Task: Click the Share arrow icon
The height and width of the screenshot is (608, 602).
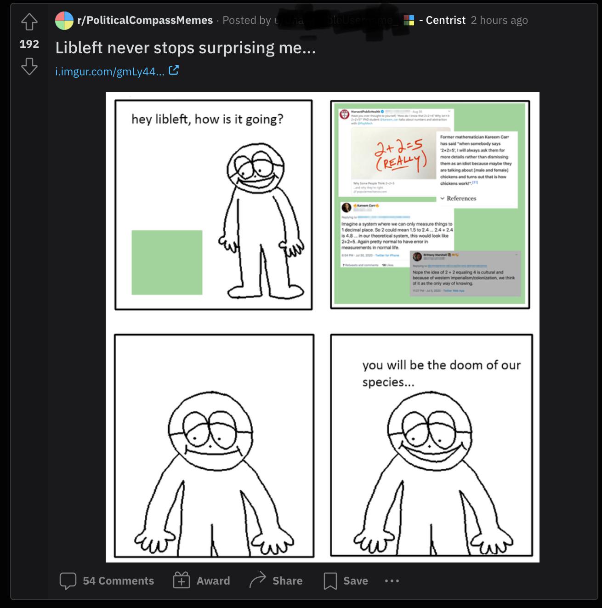Action: [x=258, y=580]
